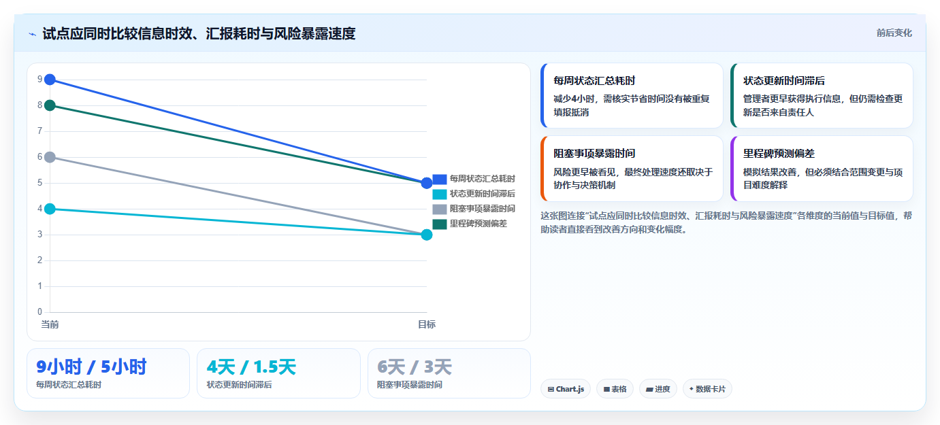Click 状态更新时间滞后 caption under cyan stat
Screen dimensions: 940x425
[x=239, y=385]
